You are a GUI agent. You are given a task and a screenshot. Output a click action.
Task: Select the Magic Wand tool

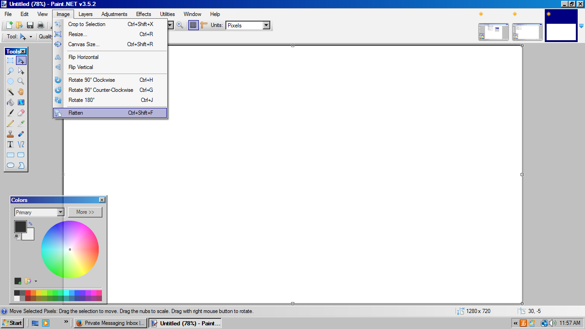point(11,92)
